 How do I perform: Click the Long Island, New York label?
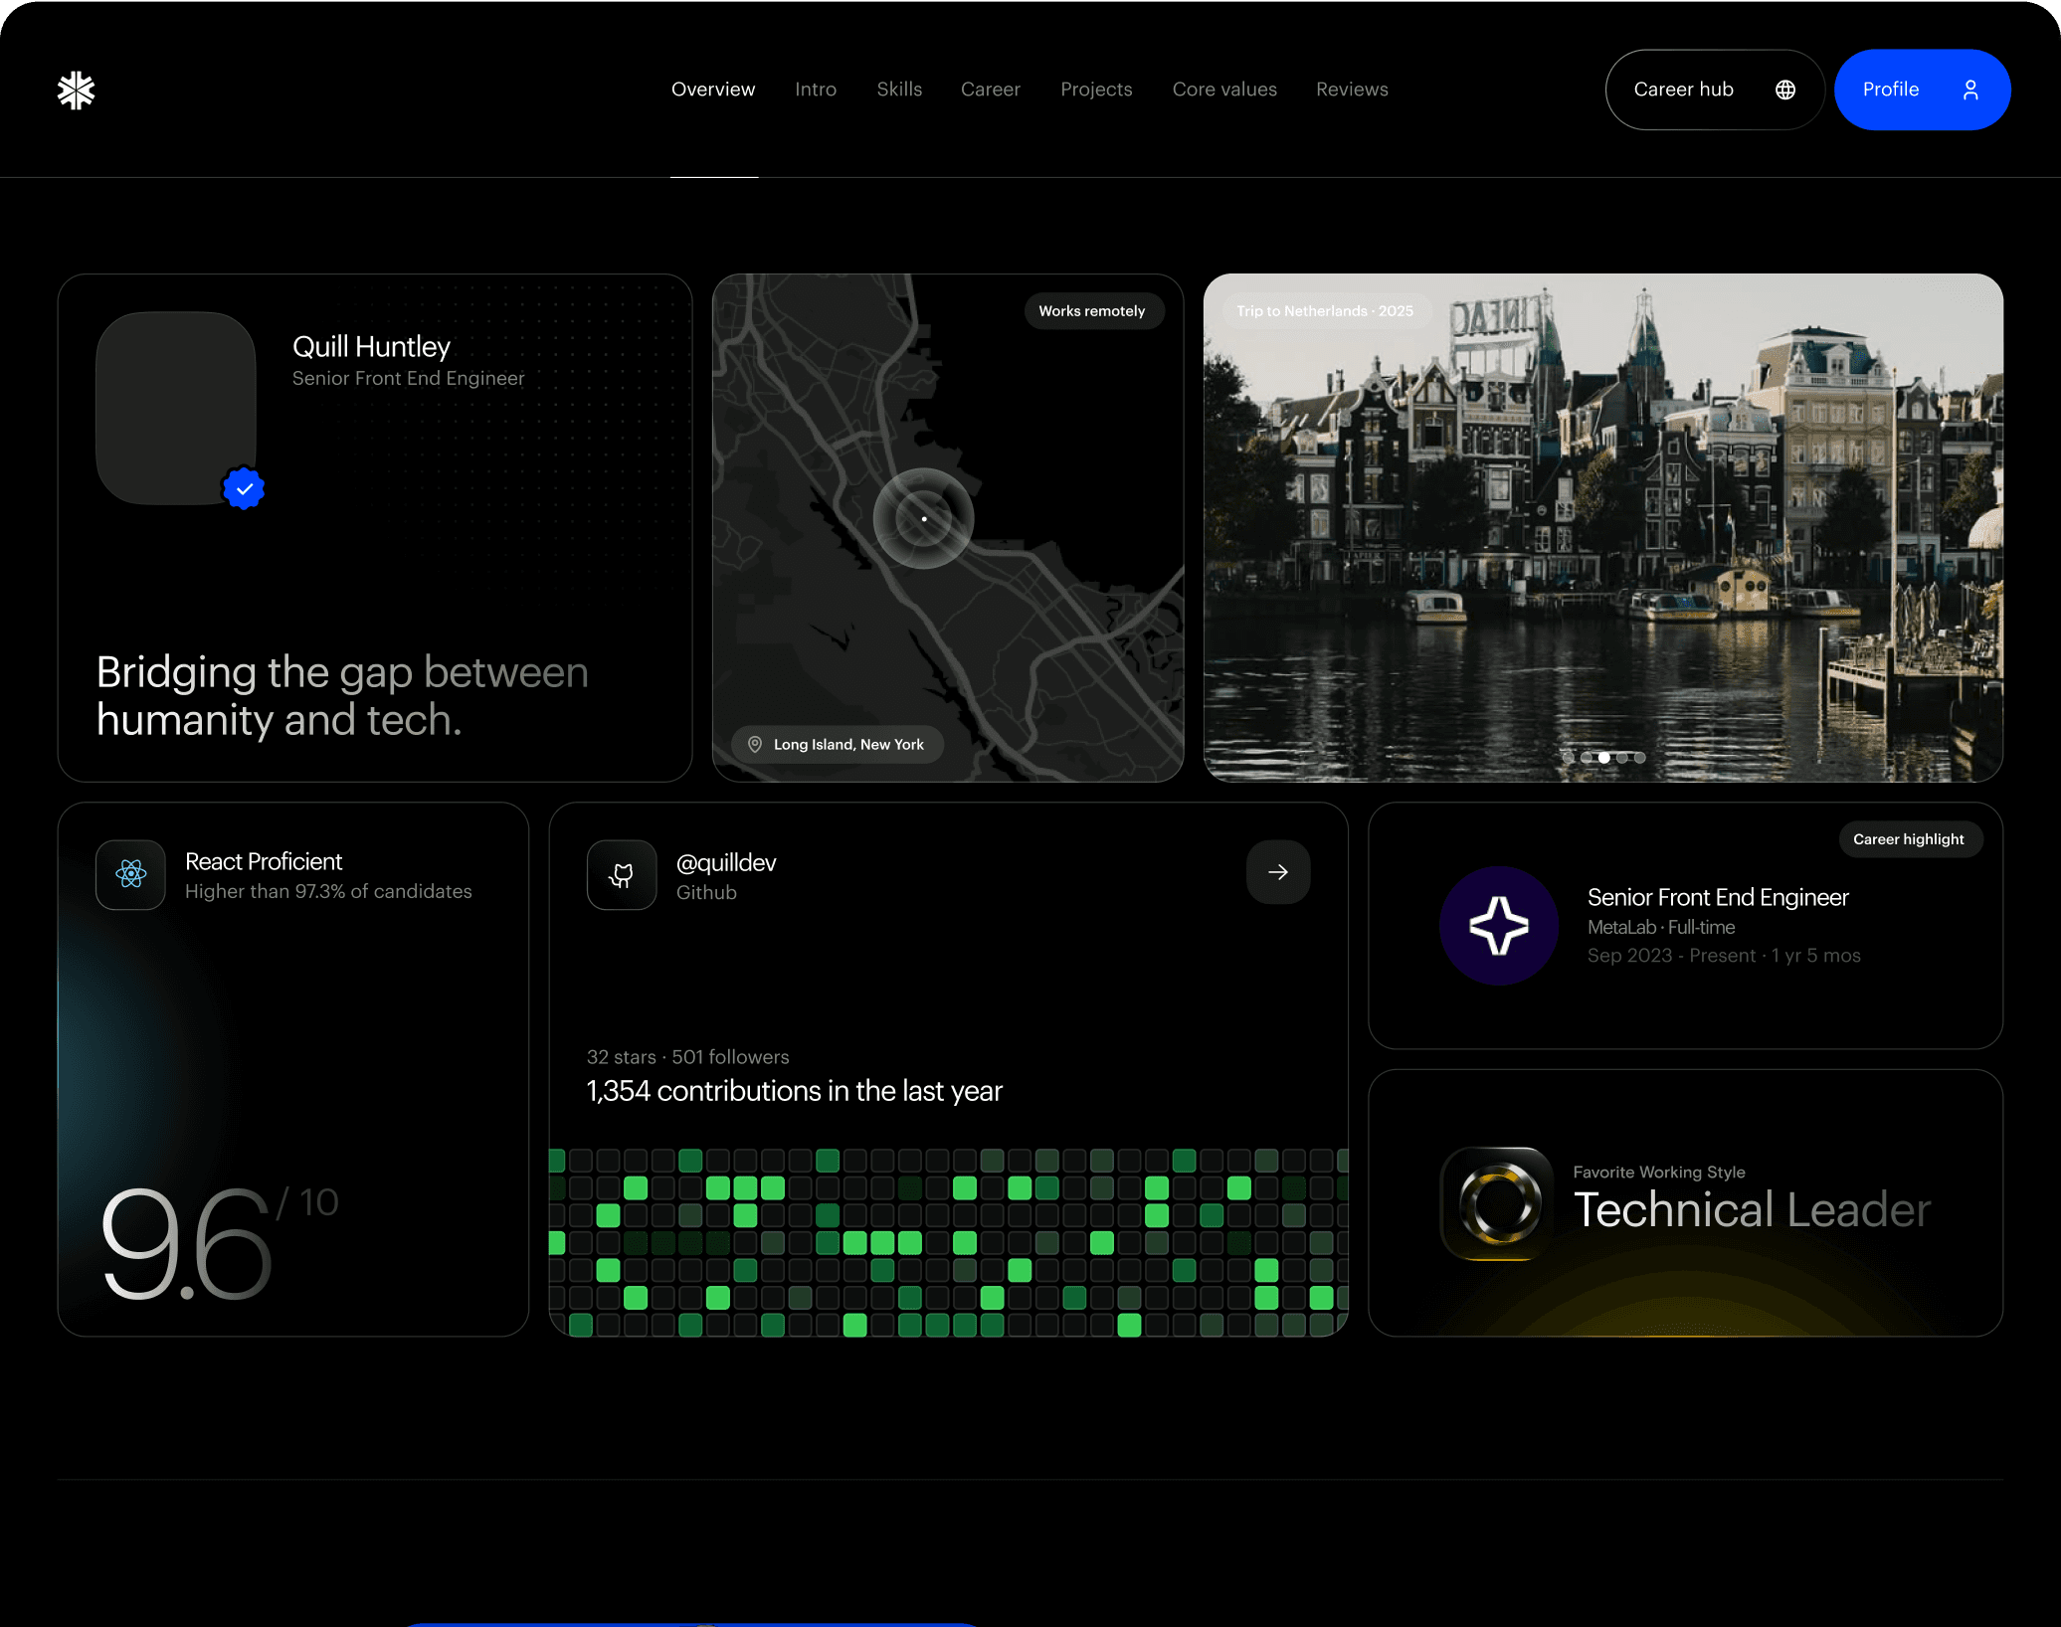coord(848,744)
